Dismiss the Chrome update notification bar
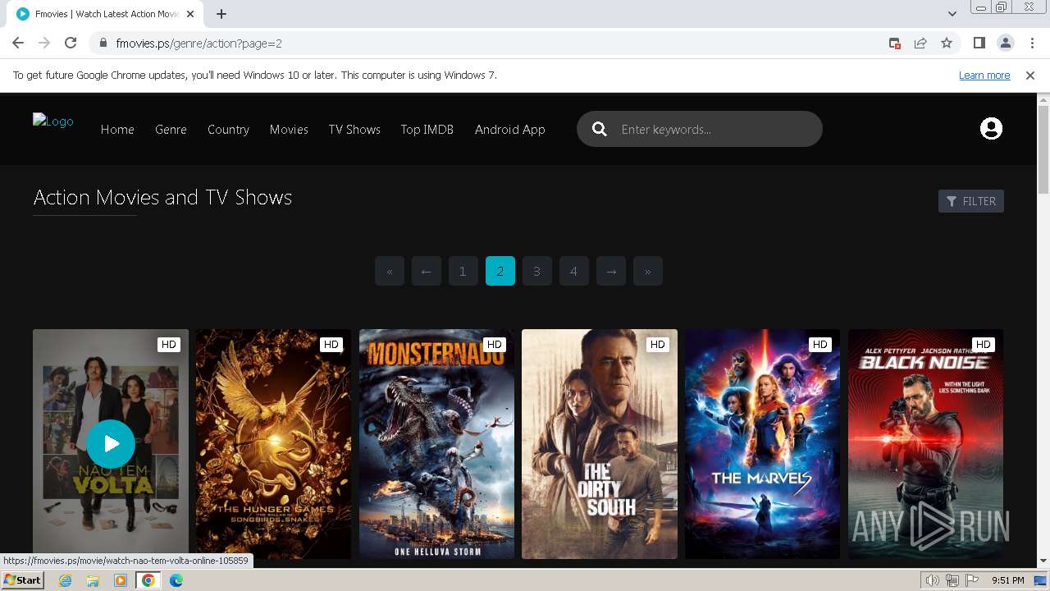Screen dimensions: 1050x591 point(1030,75)
